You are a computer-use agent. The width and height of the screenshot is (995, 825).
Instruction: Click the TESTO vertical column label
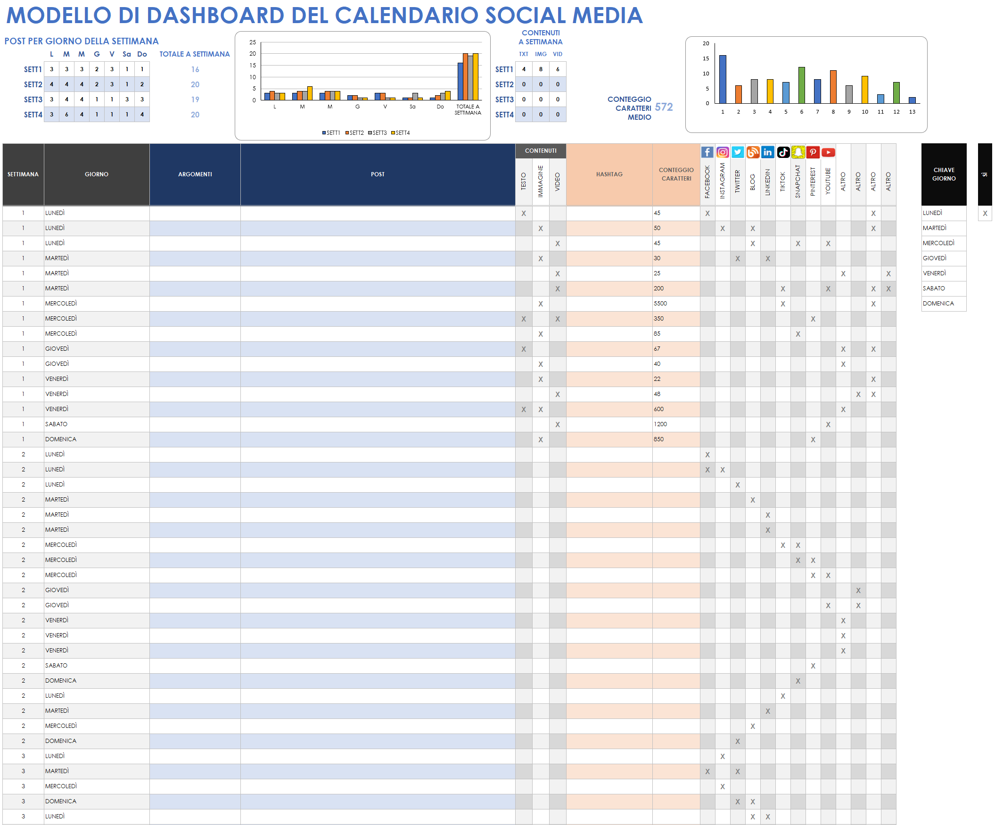(524, 181)
